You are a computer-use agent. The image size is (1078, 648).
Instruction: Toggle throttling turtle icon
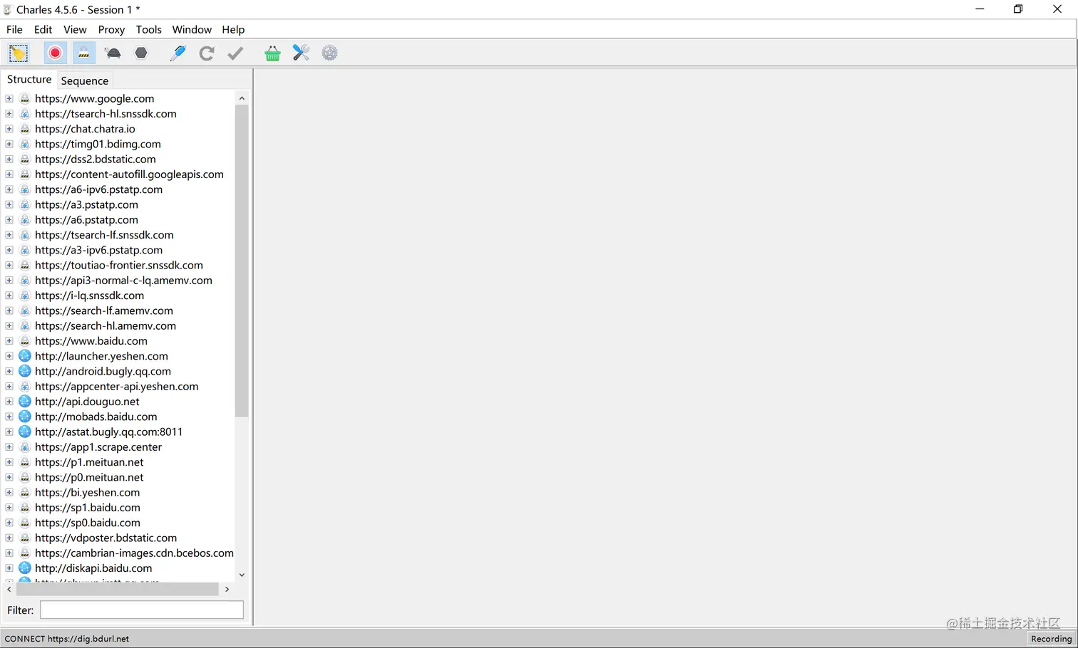(x=113, y=53)
